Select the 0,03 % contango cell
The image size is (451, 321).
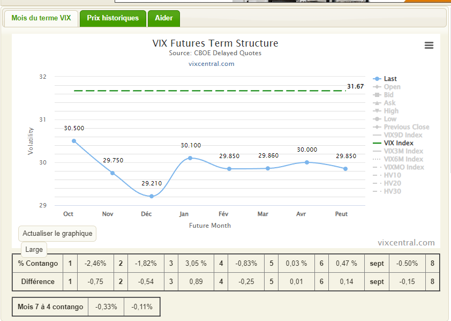(296, 264)
